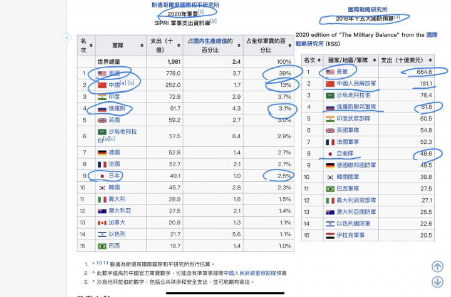This screenshot has height=297, width=451.
Task: Open 德國聯邦國防軍 link
Action: point(356,165)
